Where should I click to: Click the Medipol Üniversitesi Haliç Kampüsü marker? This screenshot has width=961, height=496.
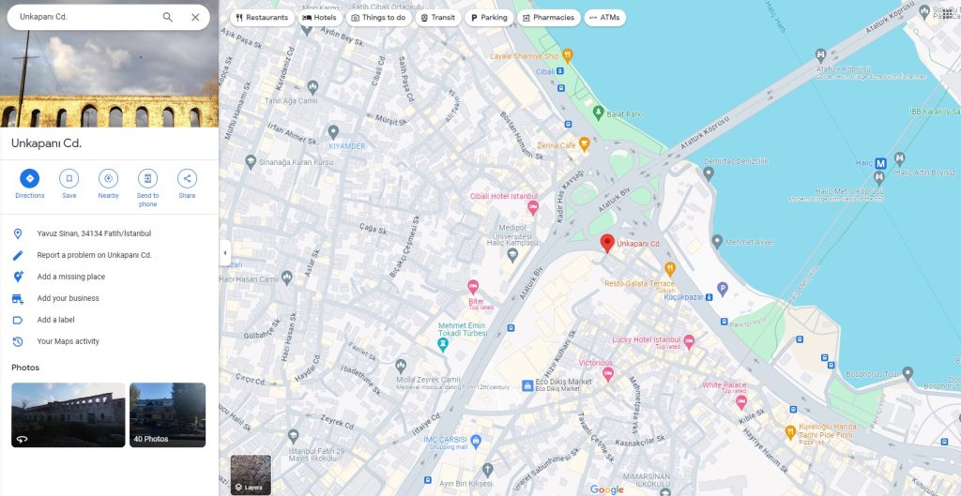[x=512, y=255]
